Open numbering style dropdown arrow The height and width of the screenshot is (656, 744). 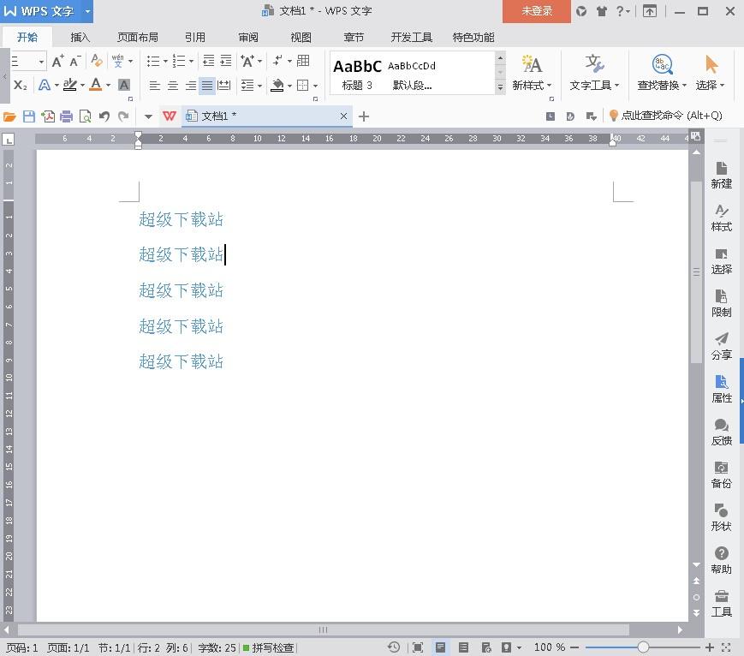191,62
